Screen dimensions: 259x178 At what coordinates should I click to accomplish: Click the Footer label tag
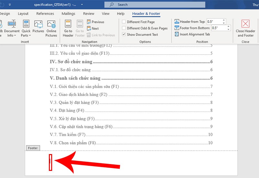(x=33, y=148)
